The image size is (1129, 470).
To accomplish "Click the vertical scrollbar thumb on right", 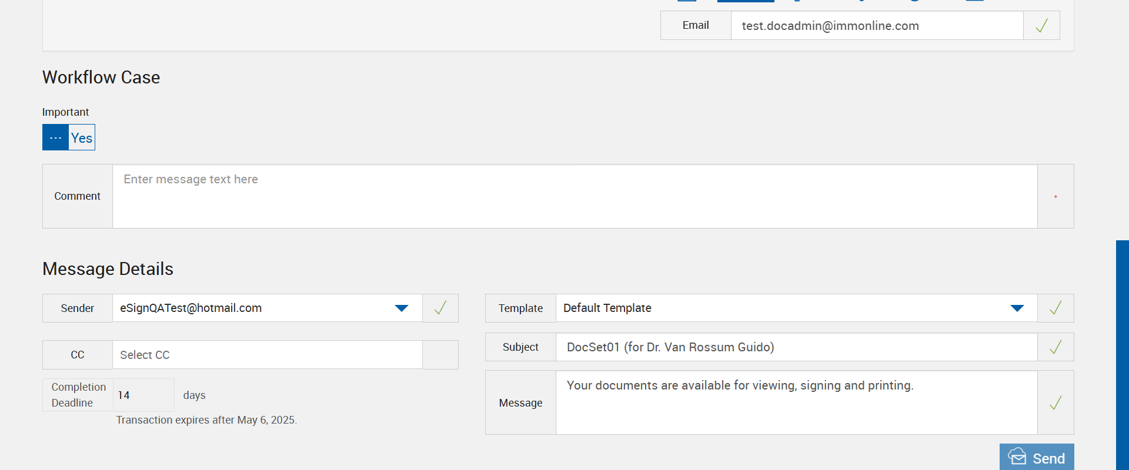I will 1122,352.
